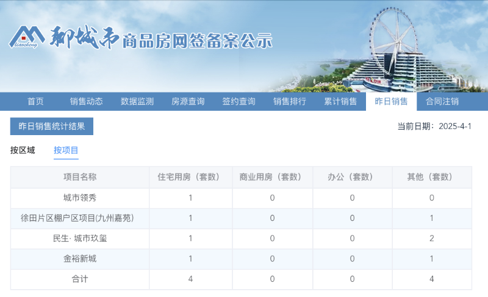This screenshot has width=488, height=297.
Task: Open the 首页 menu item
Action: pyautogui.click(x=35, y=101)
